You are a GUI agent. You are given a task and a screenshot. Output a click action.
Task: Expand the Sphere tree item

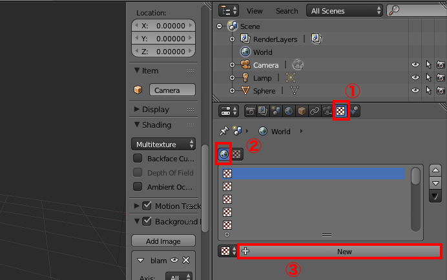(232, 91)
